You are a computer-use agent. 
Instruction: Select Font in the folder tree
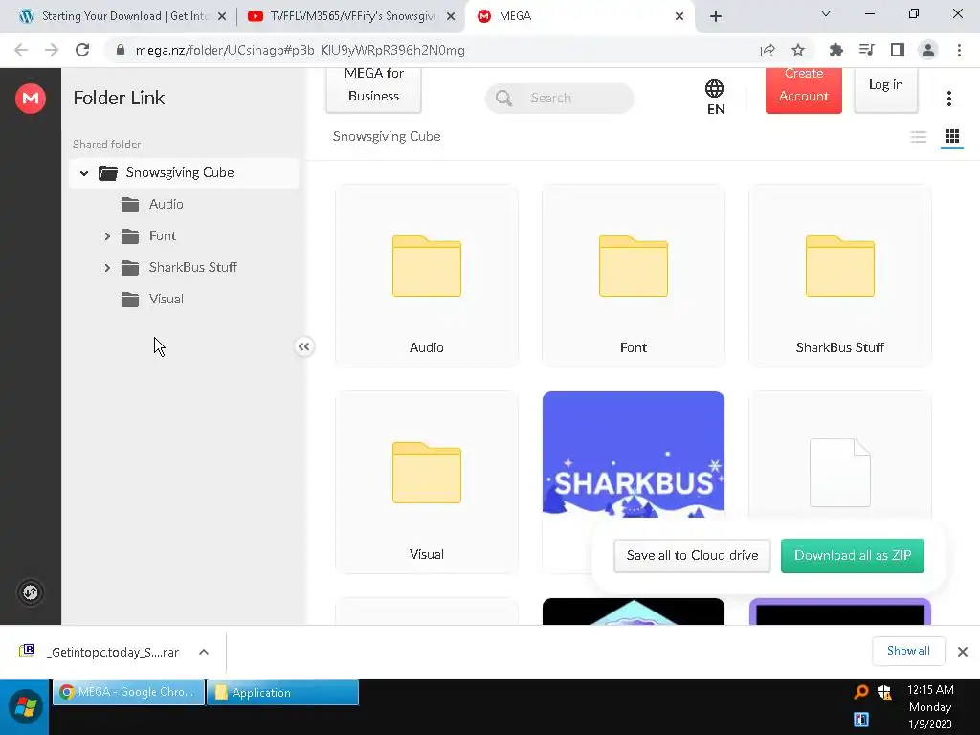163,236
